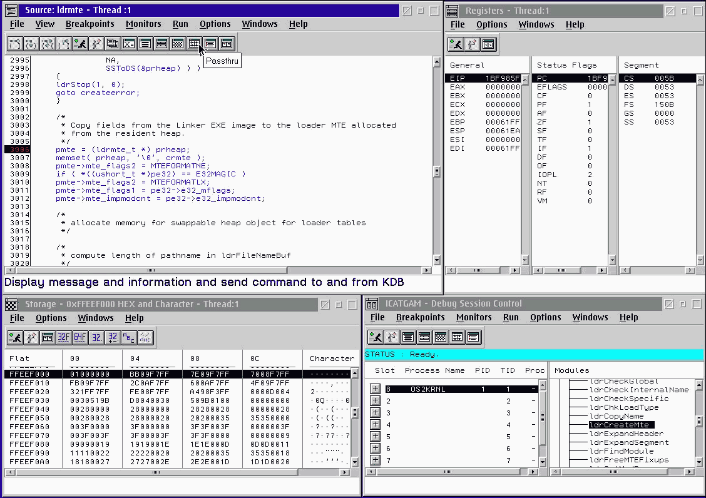Expand the slot 4 process row
This screenshot has width=706, height=498.
tap(375, 425)
